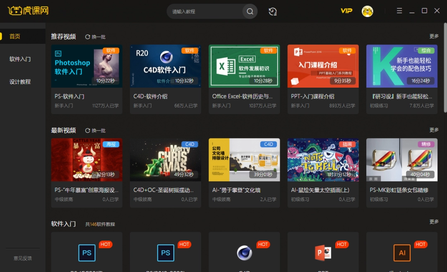Click 更多 for 最新视频 section
This screenshot has width=447, height=272.
tap(434, 130)
